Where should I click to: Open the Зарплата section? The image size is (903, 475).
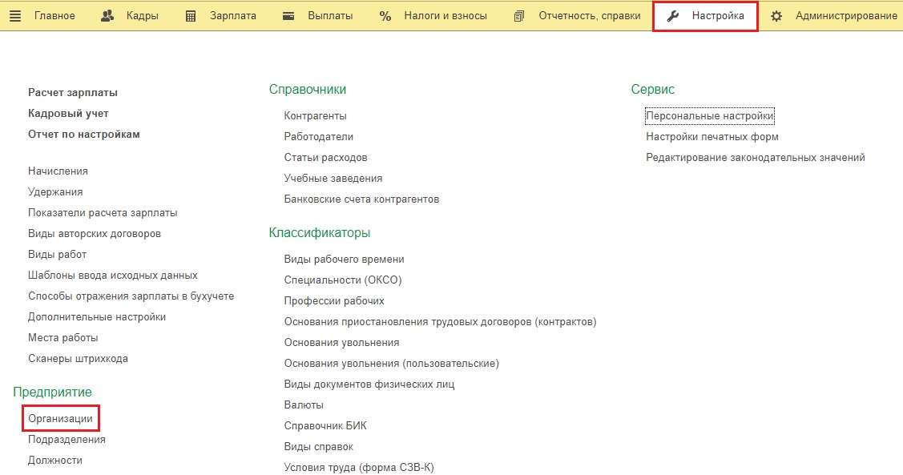point(233,15)
